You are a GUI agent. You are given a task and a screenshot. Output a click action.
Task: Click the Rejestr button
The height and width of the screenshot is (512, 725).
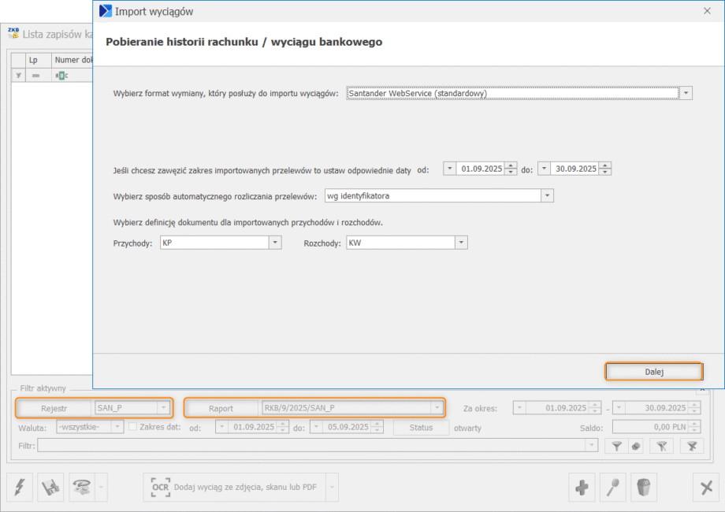(x=54, y=408)
